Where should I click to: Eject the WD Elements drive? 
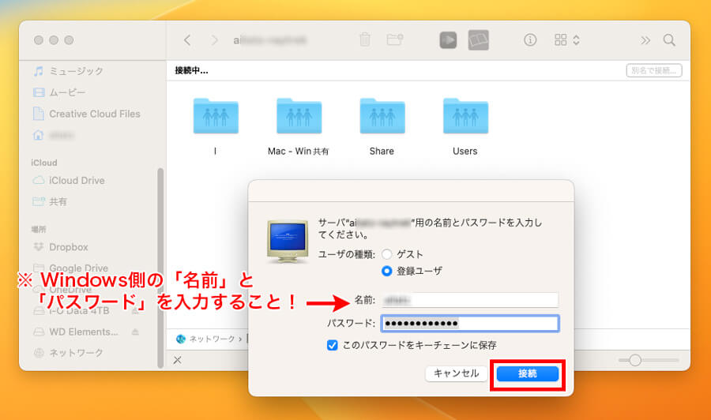(135, 332)
